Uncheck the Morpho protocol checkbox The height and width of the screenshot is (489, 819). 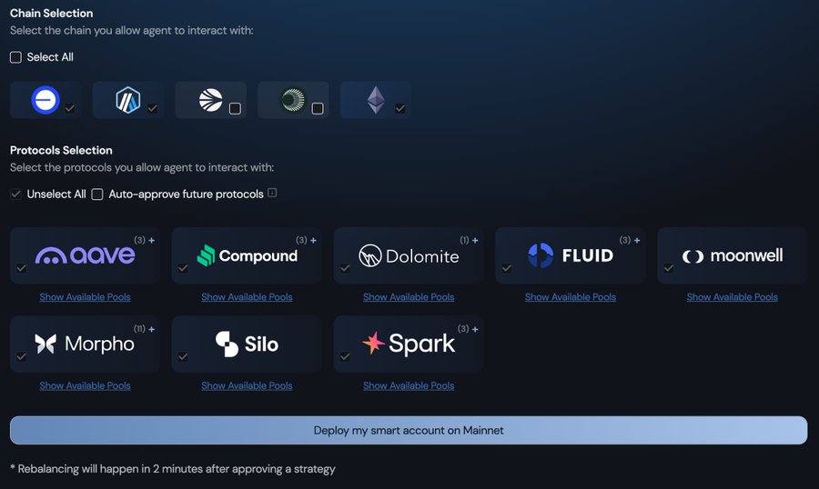(22, 357)
